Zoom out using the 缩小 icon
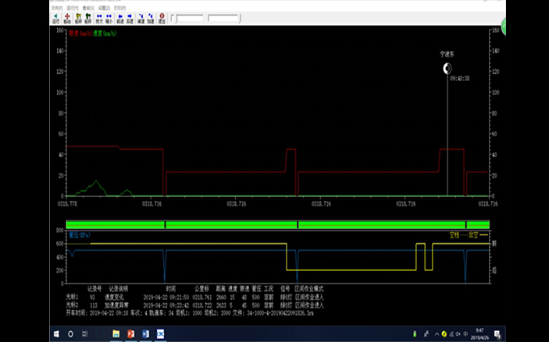The height and width of the screenshot is (342, 549). [109, 18]
